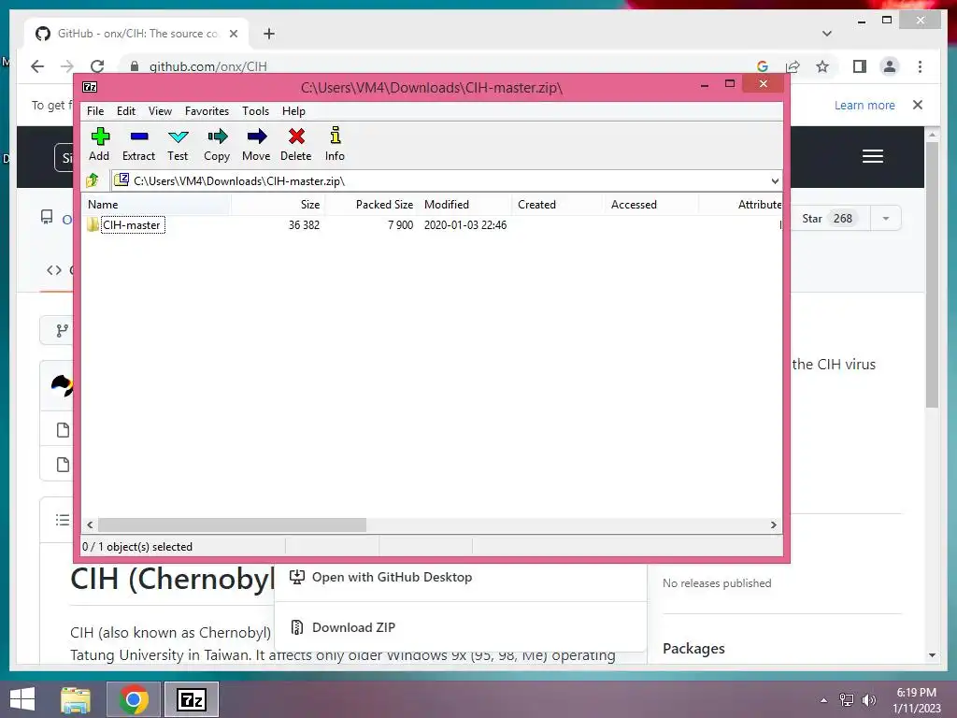Run the Test tool in 7-Zip

click(x=178, y=144)
